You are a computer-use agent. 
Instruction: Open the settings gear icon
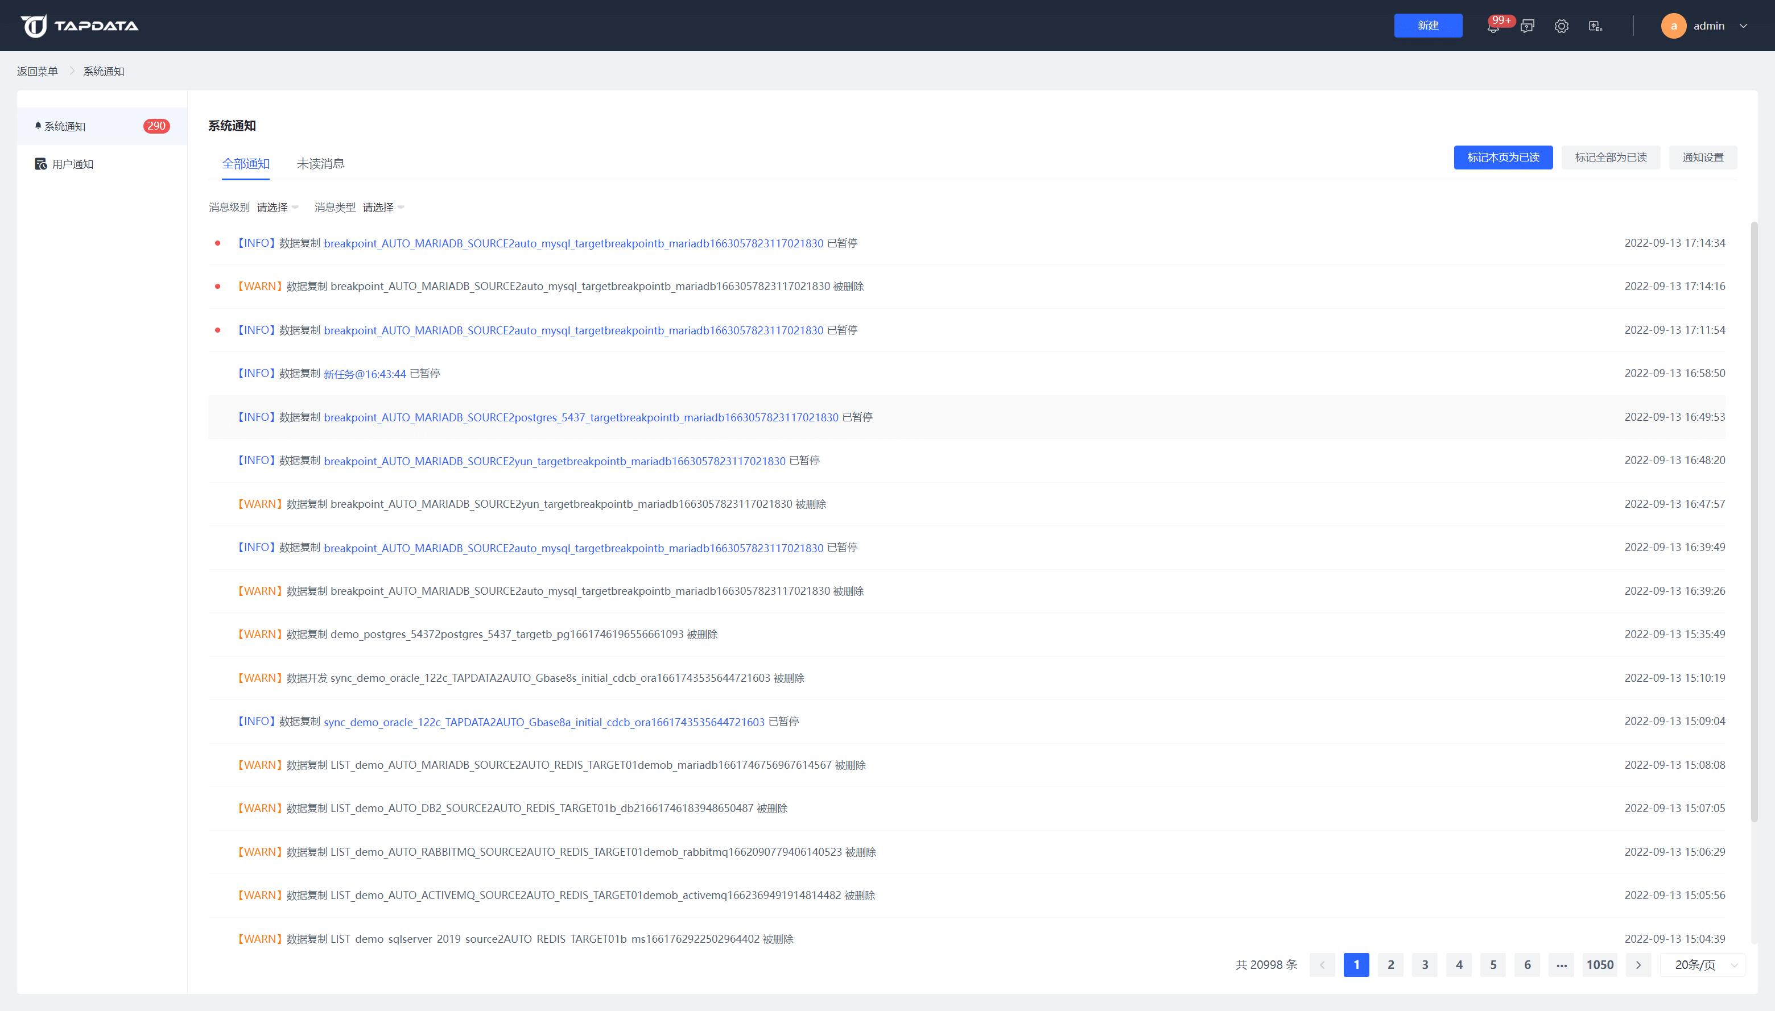(x=1561, y=26)
